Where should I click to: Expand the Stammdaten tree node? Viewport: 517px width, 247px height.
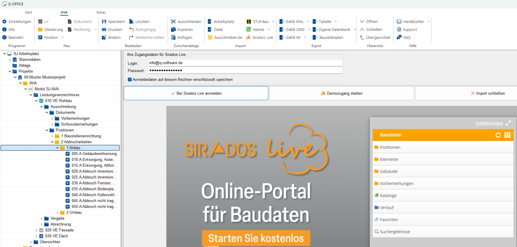pos(10,60)
